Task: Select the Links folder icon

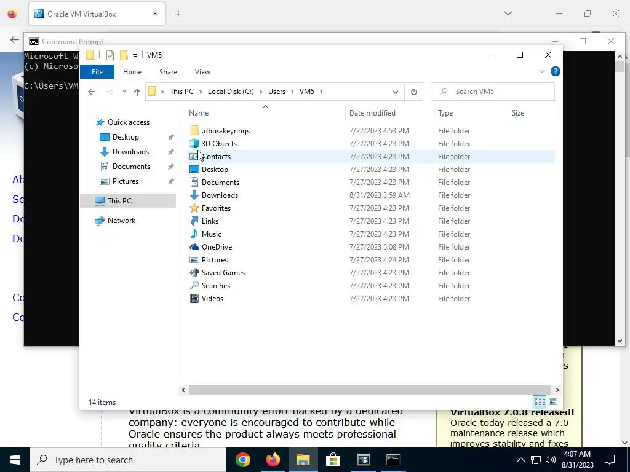Action: 194,221
